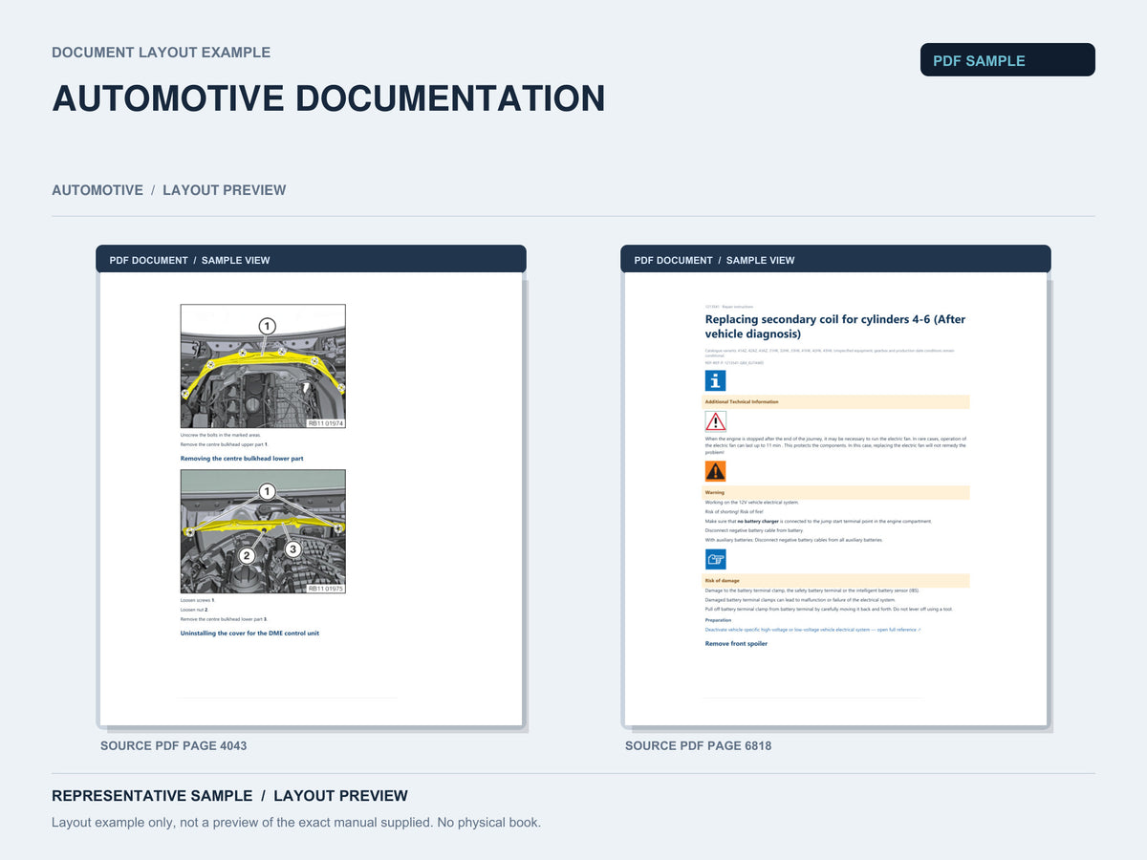Click the 'Loosen screws 1.' instruction
This screenshot has width=1147, height=860.
(x=198, y=600)
